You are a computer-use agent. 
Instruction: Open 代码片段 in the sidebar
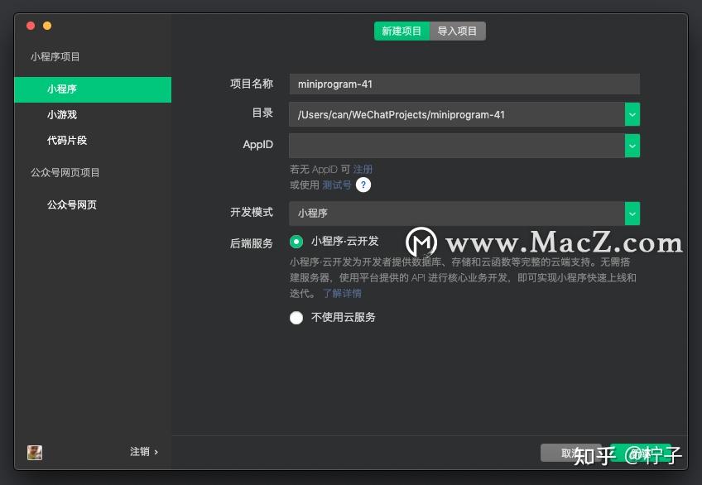click(67, 141)
